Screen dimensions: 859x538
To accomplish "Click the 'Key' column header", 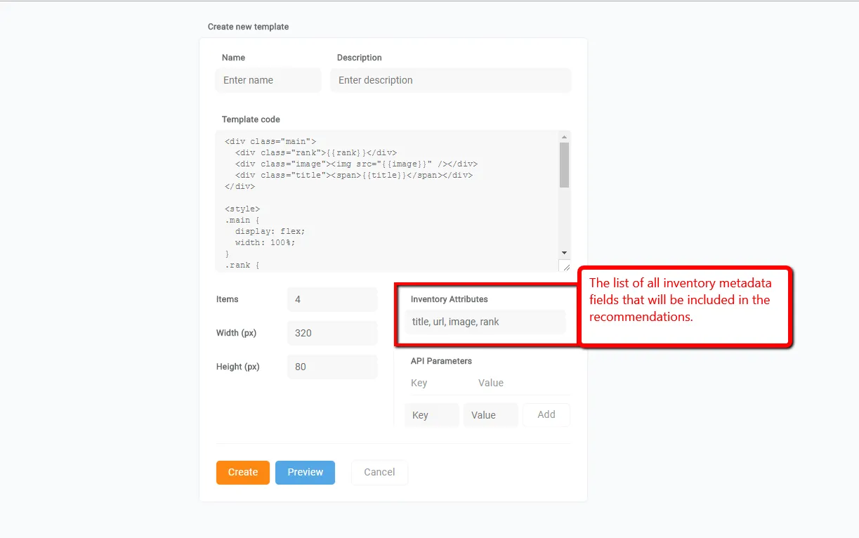I will point(419,383).
